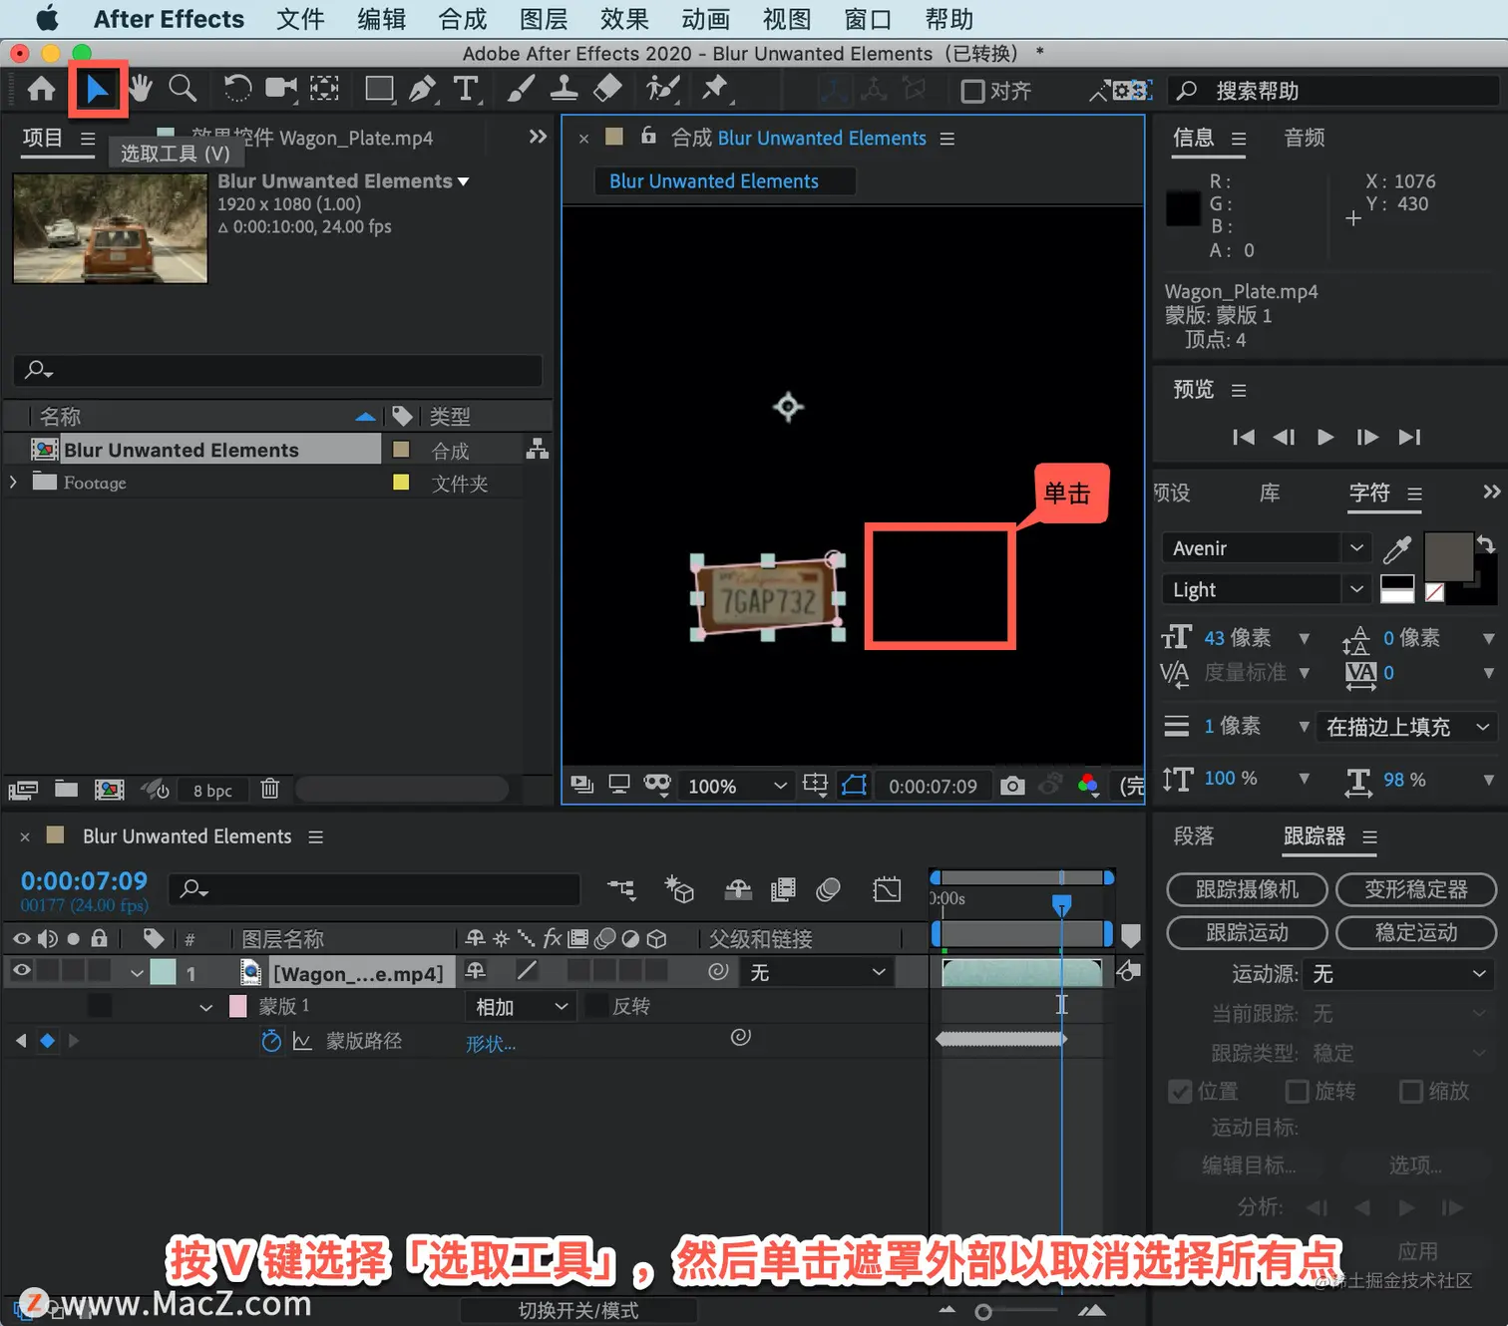Open the 文件 menu

click(x=300, y=19)
